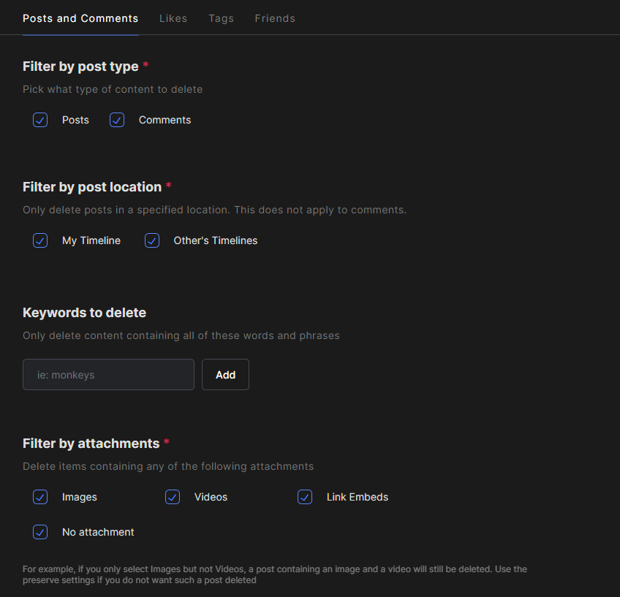Disable the No attachment checkbox
The image size is (620, 597).
point(40,532)
